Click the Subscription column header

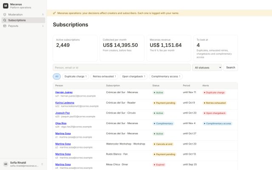[x=113, y=86]
